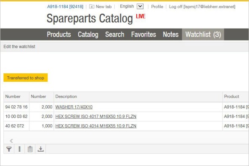The width and height of the screenshot is (249, 166).
Task: Click the A918-1184 [92418] product link
Action: (65, 6)
